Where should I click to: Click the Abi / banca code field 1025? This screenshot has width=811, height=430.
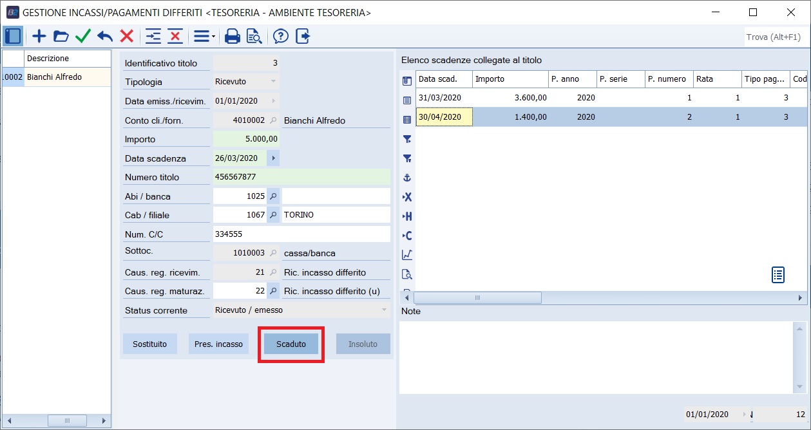point(240,196)
